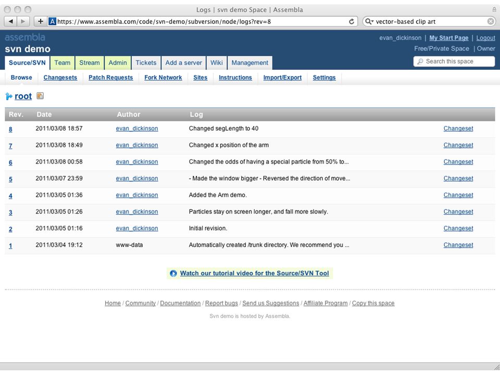Open Affiliate Program footer link
The image size is (500, 375).
[x=326, y=303]
